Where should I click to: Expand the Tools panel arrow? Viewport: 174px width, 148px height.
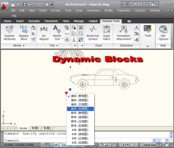(148, 46)
